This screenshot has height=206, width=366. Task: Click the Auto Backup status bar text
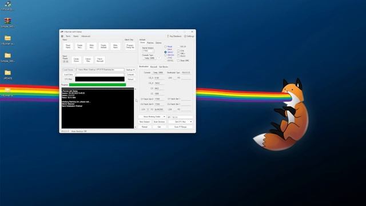pyautogui.click(x=79, y=132)
